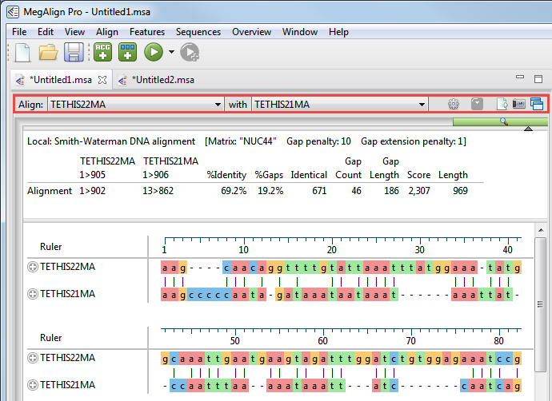Open the Features menu

[147, 32]
